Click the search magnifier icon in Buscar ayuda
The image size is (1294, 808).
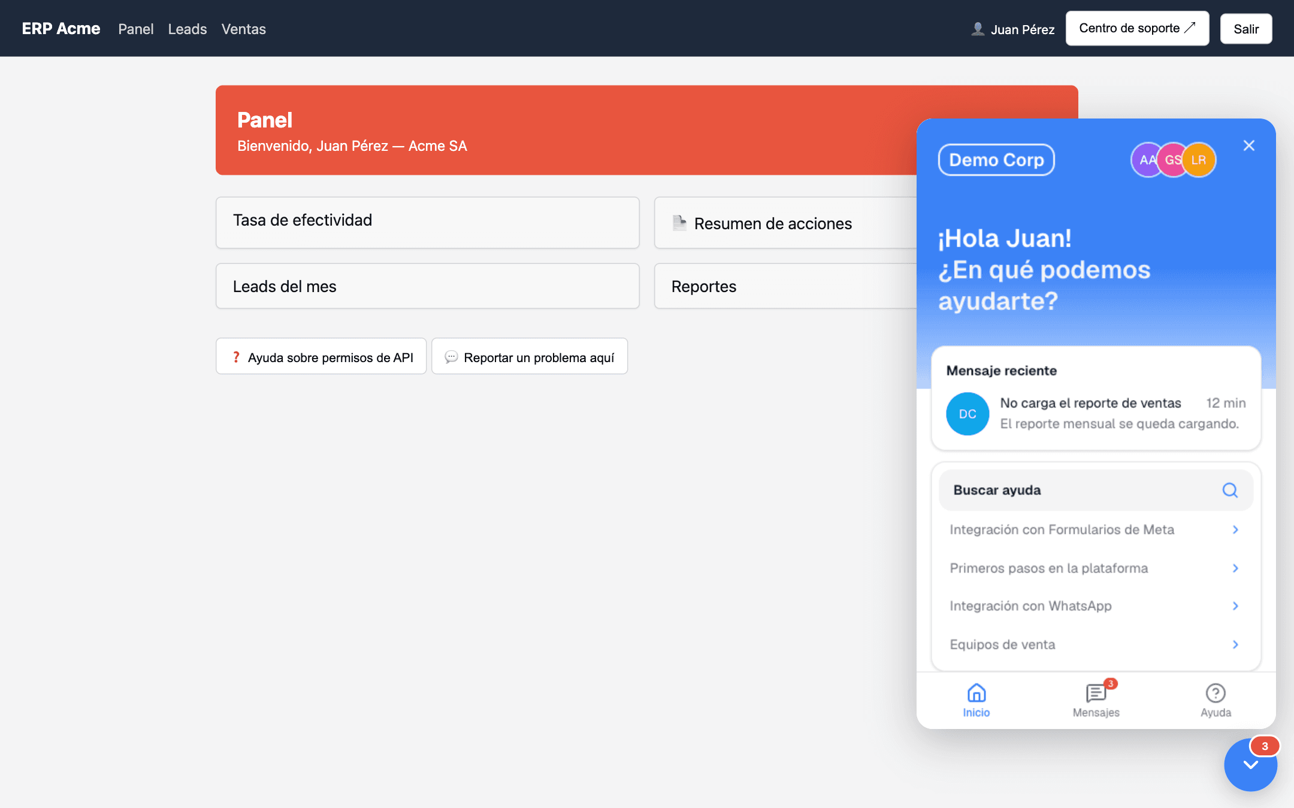(1230, 490)
